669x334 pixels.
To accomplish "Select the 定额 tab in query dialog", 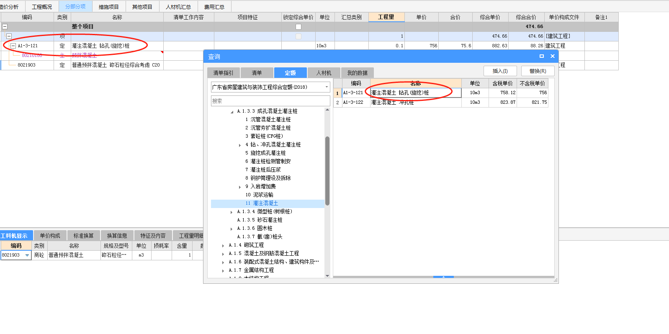I will pyautogui.click(x=291, y=73).
